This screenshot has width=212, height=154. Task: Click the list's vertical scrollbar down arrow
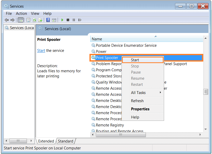point(205,129)
